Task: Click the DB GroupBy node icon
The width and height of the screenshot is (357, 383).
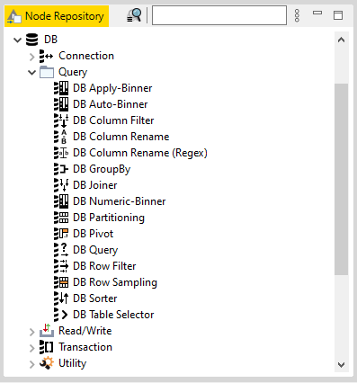Action: pos(61,169)
